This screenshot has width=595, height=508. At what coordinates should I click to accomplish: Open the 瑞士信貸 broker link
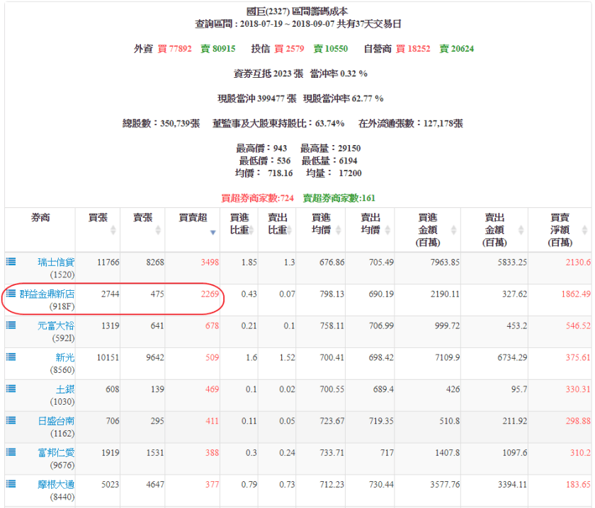(x=56, y=262)
